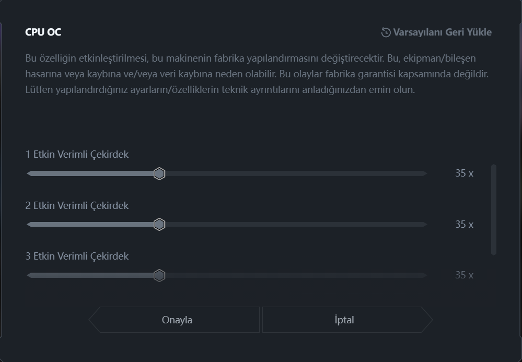Image resolution: width=522 pixels, height=362 pixels.
Task: Click the 3 Etkin Verimli Çekirdek slider handle
Action: (x=159, y=275)
